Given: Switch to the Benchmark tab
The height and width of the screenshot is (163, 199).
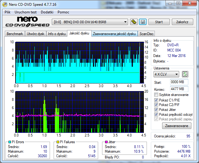Looking at the screenshot, I should click(15, 34).
